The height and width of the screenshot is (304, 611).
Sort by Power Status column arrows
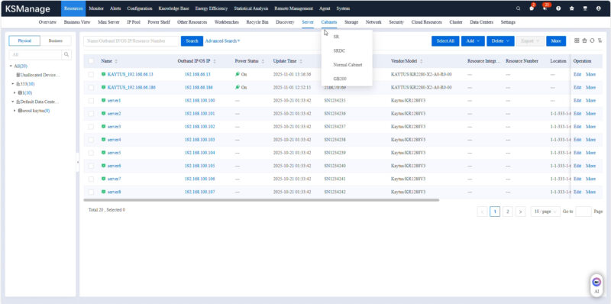(x=263, y=61)
